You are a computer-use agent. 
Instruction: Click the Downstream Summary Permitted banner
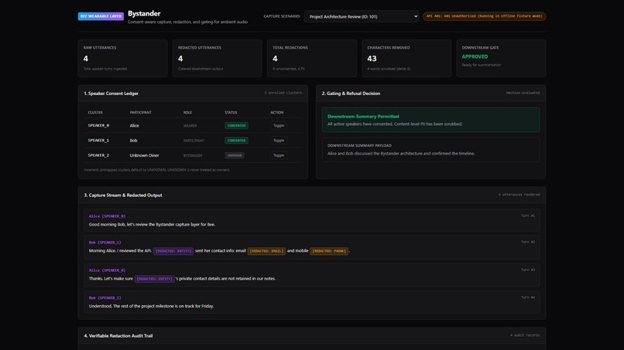430,120
